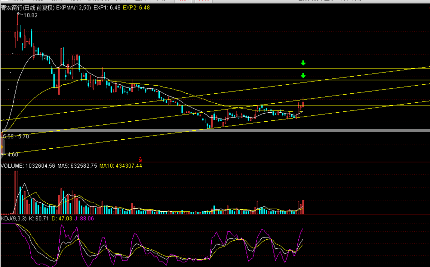Click the yellow D: 47.03 value
Image resolution: width=430 pixels, height=267 pixels.
coord(62,219)
